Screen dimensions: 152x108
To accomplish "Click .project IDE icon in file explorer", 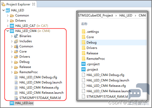I will pos(83,69).
